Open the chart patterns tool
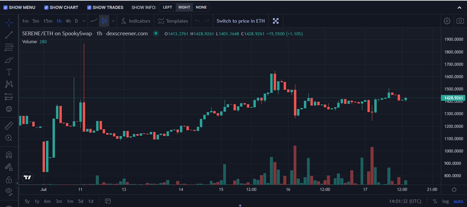This screenshot has width=467, height=207. (9, 84)
